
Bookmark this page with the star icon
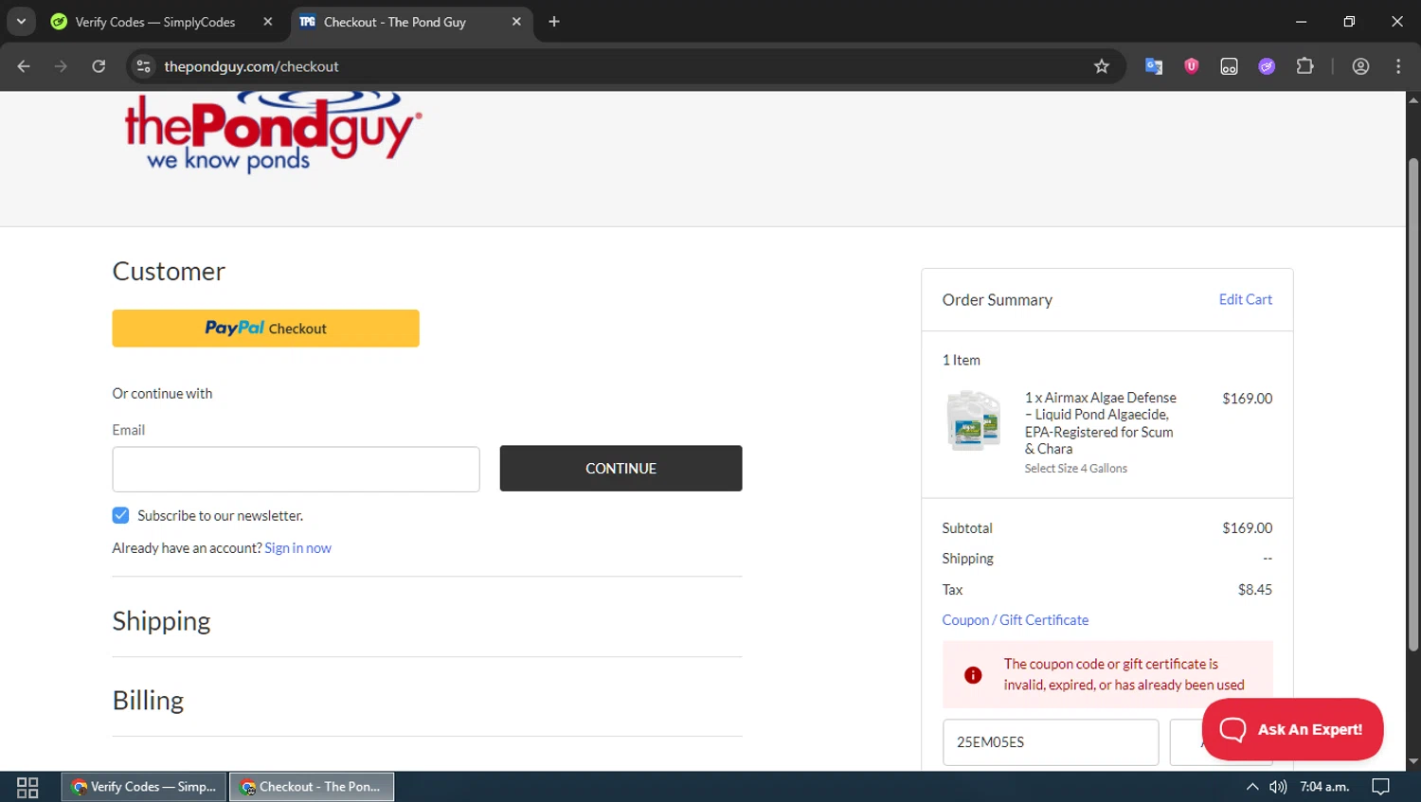(x=1101, y=66)
